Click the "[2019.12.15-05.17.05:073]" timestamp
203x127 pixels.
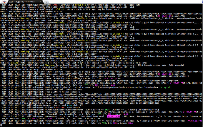[15, 65]
